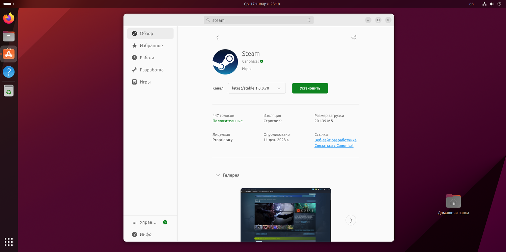Open the Trash from the dock
506x252 pixels.
(x=9, y=90)
